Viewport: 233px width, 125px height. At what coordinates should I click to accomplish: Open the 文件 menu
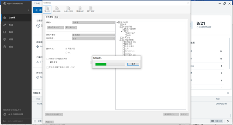tap(37, 3)
